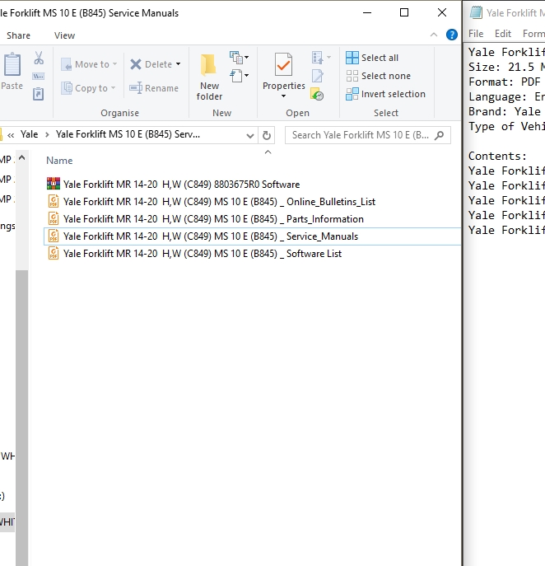Open File menu in Notepad window
The width and height of the screenshot is (545, 566).
(x=476, y=34)
